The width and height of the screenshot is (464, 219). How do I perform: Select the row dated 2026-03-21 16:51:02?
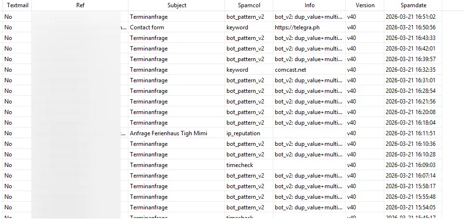coord(410,17)
